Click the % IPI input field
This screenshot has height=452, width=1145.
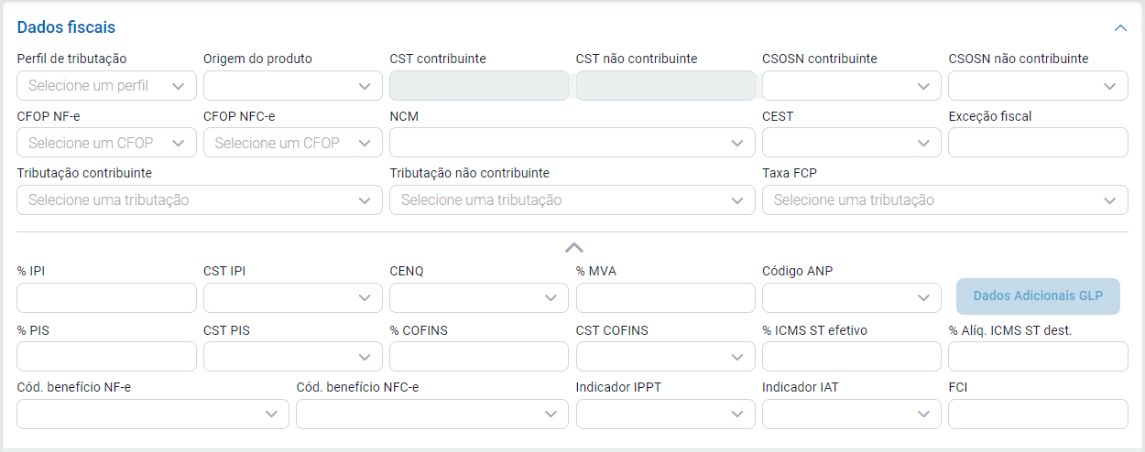(106, 298)
